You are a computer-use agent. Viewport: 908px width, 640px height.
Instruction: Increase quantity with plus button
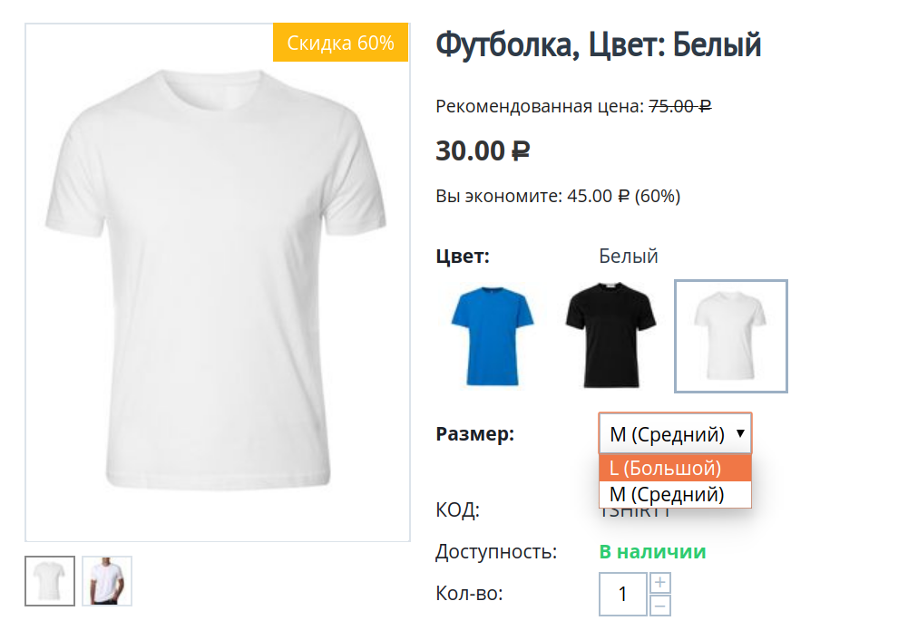tap(661, 583)
